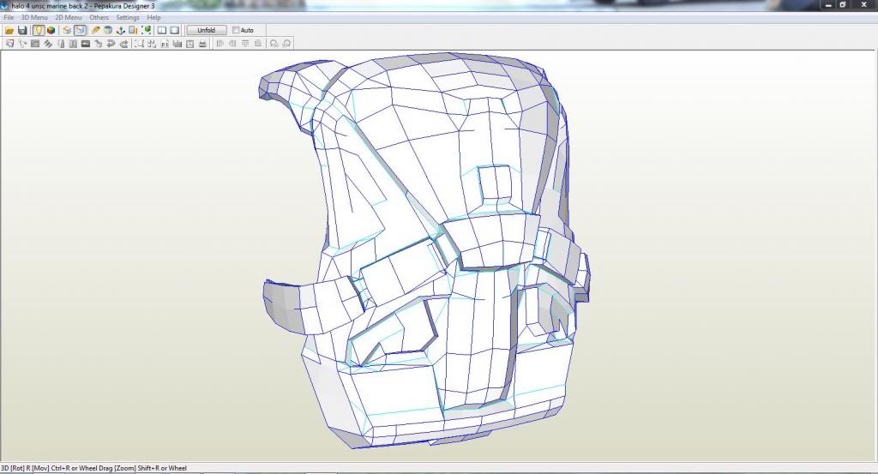Click the gray panel icon left of the diagonal-stripes icon
Screen dimensions: 878x474
pos(35,44)
